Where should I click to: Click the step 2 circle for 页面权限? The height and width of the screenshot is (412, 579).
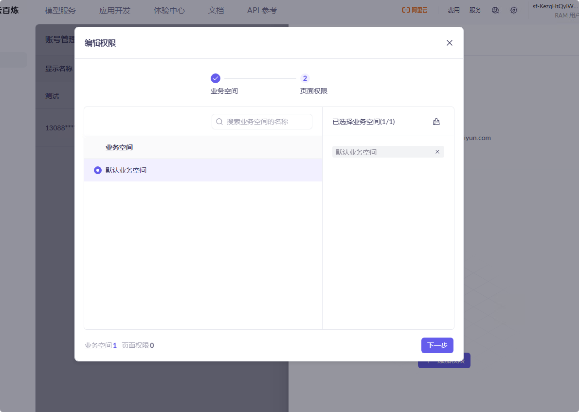pyautogui.click(x=305, y=78)
